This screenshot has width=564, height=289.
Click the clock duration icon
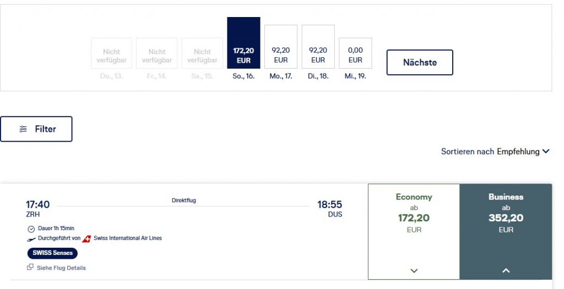click(31, 229)
